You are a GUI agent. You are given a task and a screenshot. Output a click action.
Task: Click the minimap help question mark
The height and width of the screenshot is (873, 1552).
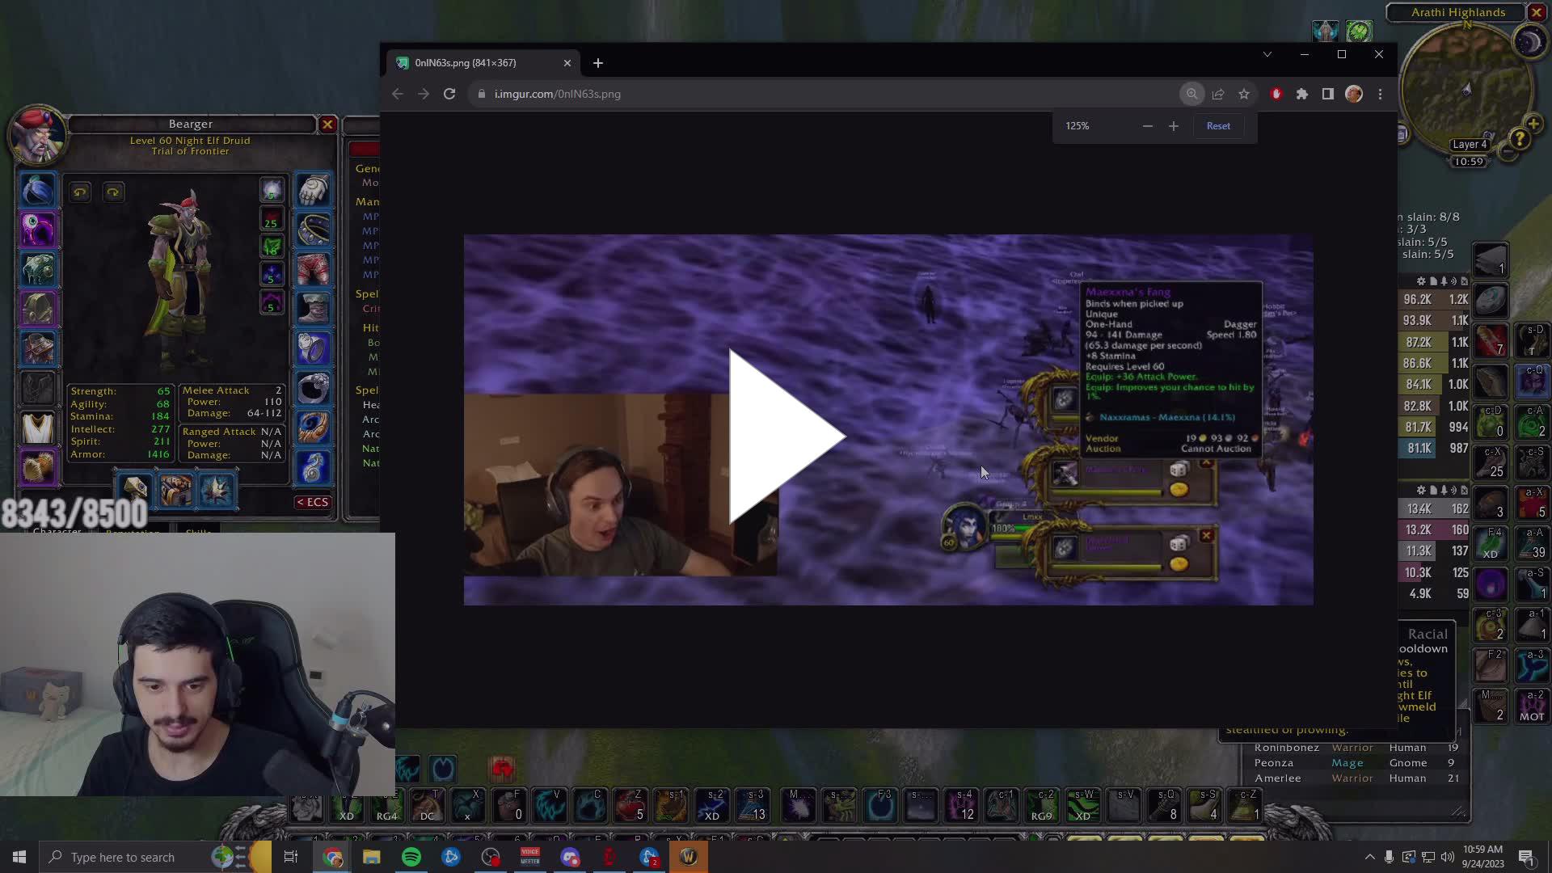coord(1521,140)
